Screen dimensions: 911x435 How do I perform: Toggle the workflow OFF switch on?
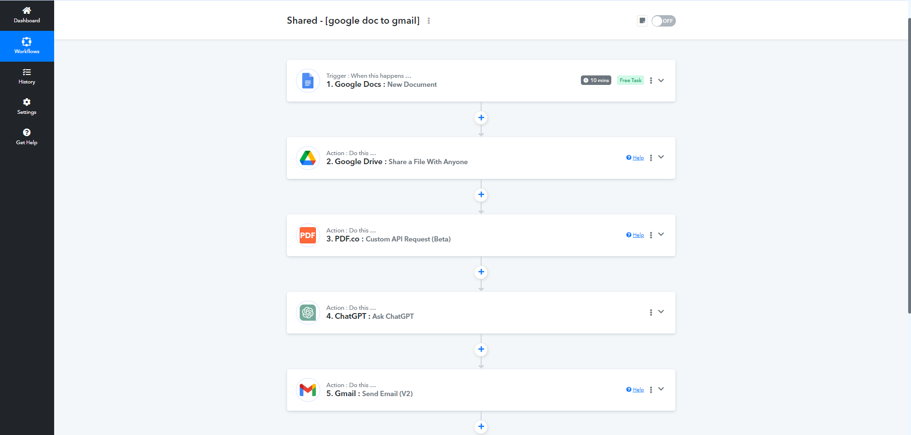click(x=663, y=21)
